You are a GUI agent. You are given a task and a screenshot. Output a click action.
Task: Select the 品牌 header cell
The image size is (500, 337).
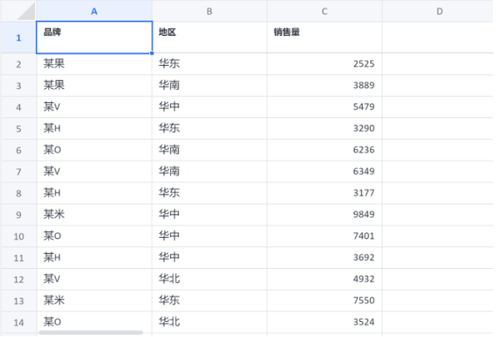(x=94, y=37)
